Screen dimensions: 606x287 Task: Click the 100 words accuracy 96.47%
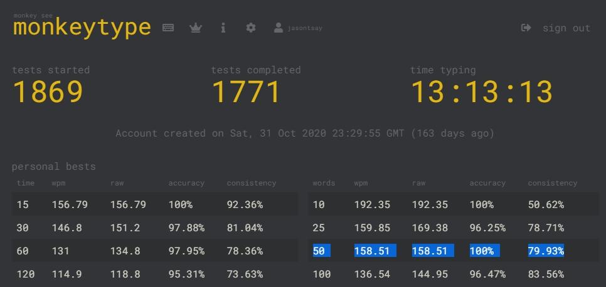(487, 274)
